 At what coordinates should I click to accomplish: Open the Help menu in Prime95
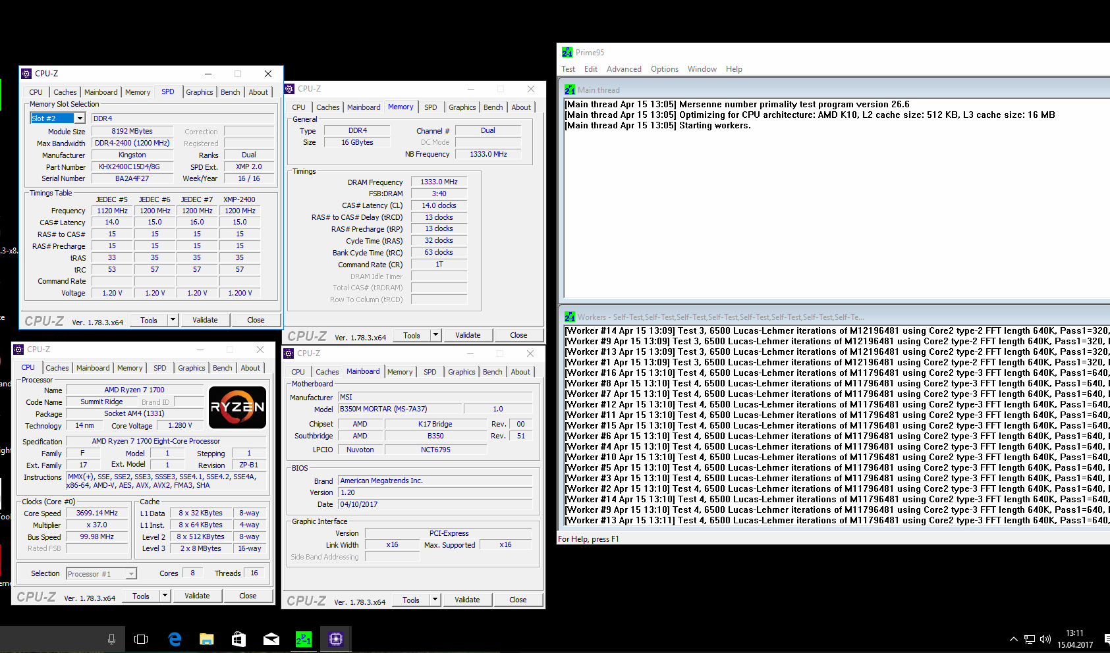(x=734, y=69)
